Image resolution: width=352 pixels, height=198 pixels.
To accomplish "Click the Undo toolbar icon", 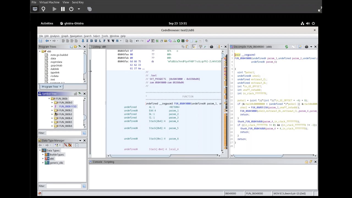I will [137, 41].
